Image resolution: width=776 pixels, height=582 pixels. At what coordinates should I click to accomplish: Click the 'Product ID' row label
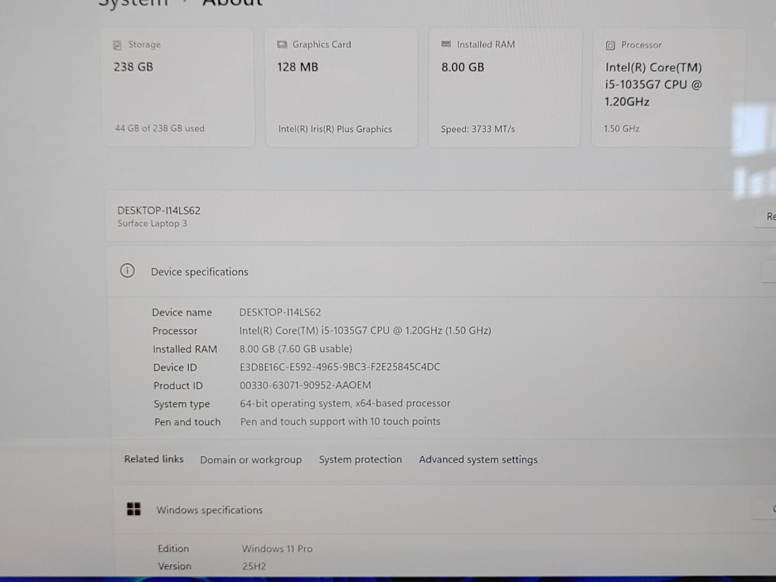(x=178, y=386)
